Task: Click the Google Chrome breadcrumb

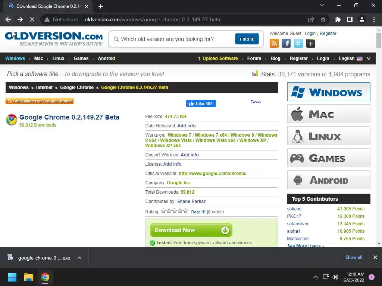Action: (77, 87)
